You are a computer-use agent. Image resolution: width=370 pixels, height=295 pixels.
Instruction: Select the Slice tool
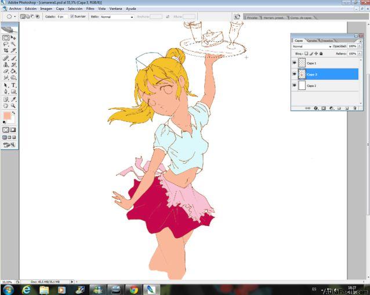[x=13, y=51]
